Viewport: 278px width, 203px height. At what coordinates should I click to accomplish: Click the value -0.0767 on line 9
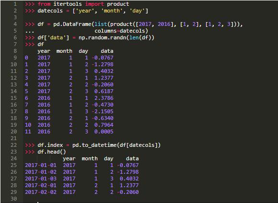pos(103,58)
